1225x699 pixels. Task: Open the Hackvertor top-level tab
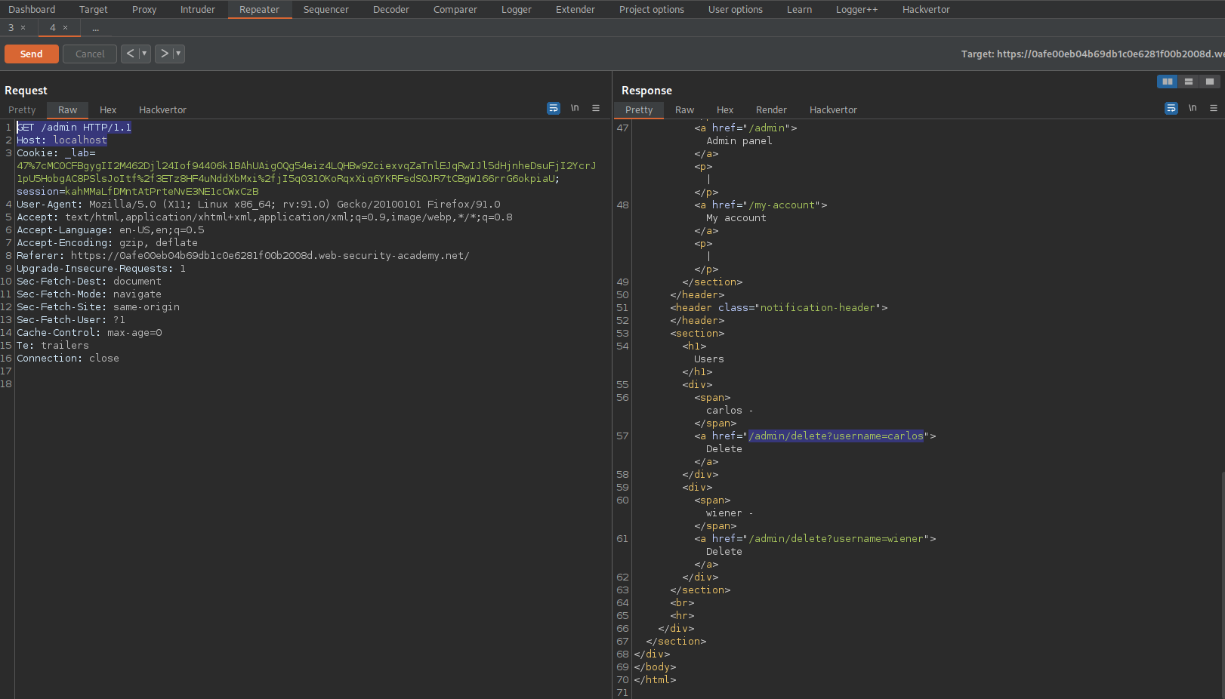927,10
